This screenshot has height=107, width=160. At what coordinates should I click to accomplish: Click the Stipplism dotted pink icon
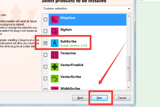pos(55,20)
